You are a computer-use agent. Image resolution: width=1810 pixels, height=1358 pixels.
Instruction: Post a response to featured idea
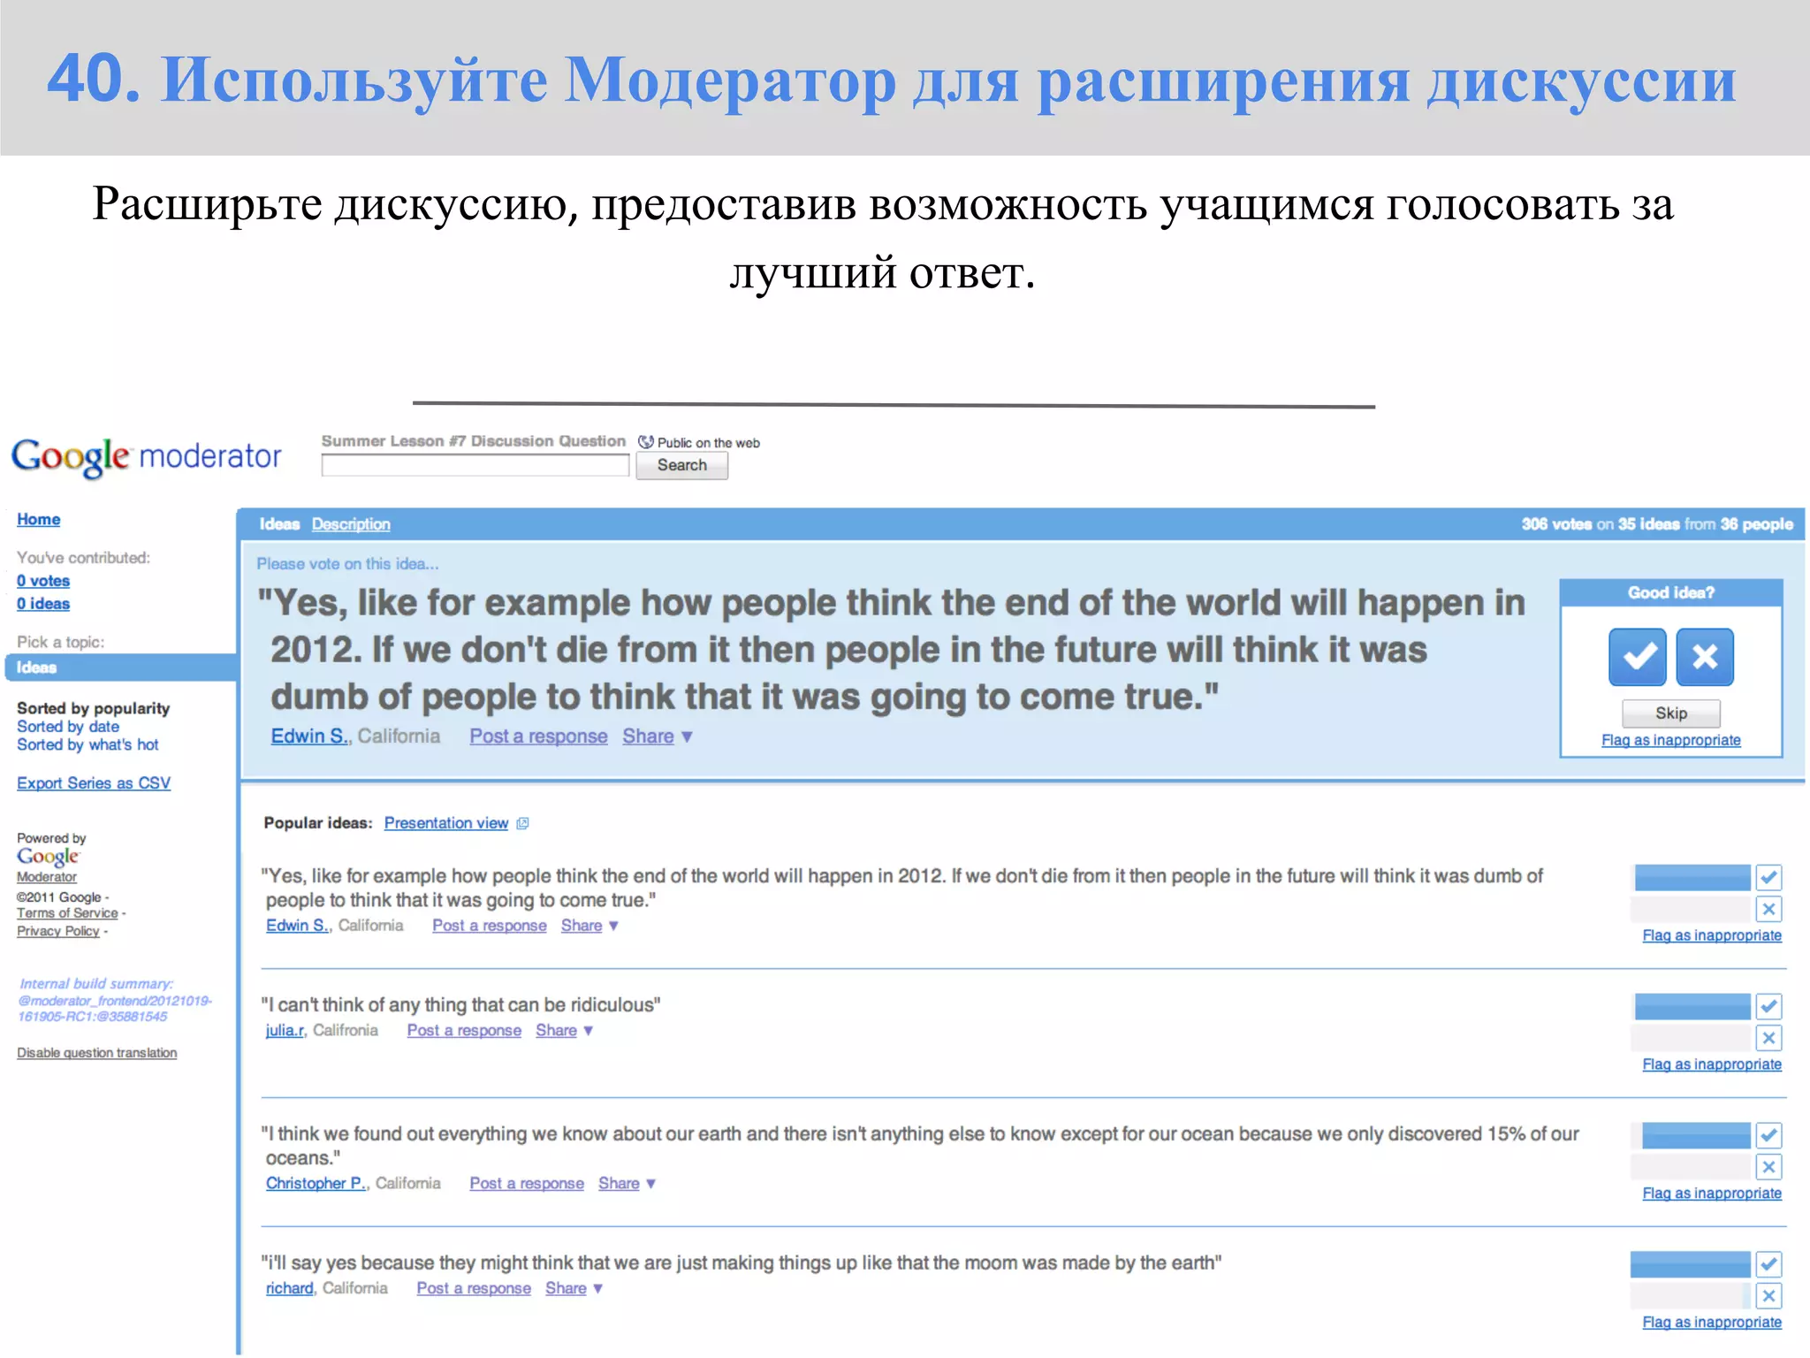point(538,736)
